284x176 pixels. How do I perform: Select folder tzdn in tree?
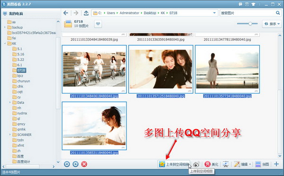18,140
